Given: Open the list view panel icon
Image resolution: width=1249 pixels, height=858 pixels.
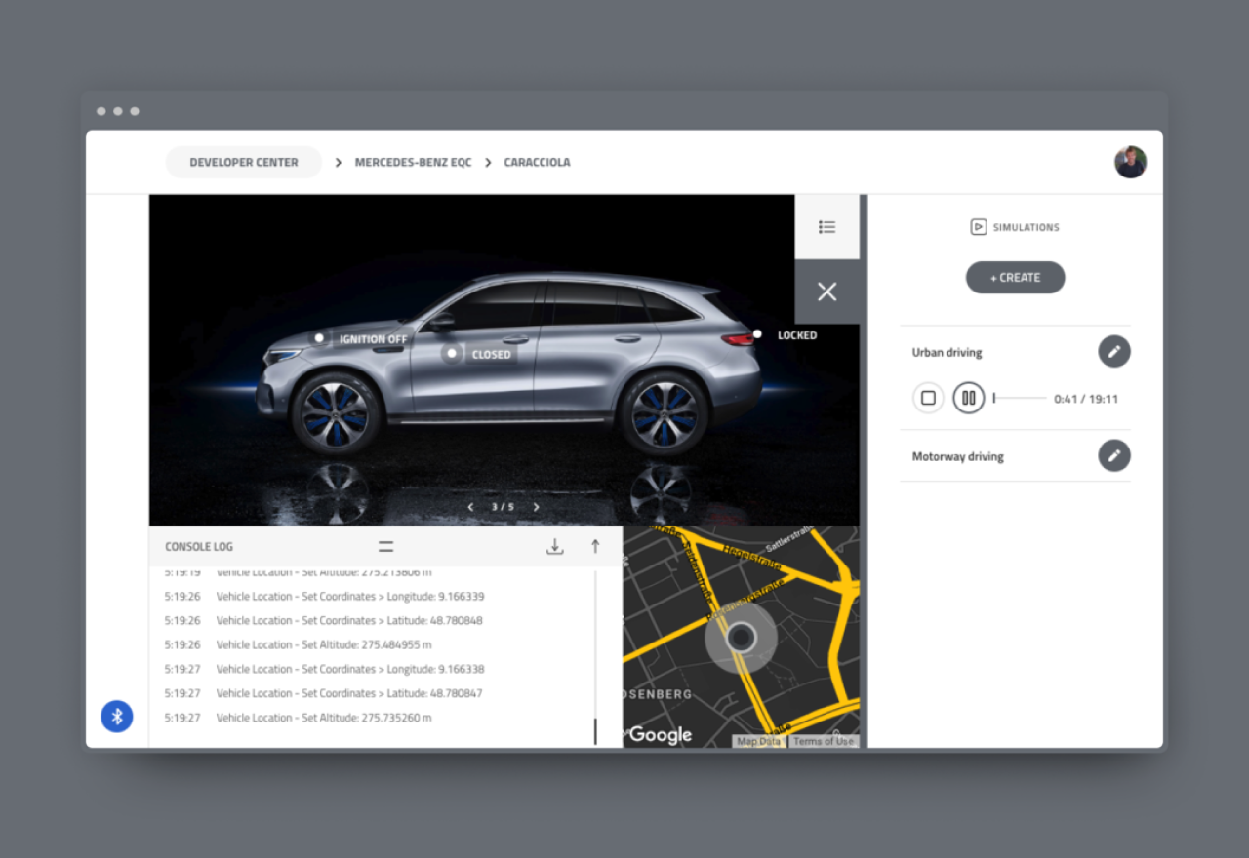Looking at the screenshot, I should pyautogui.click(x=827, y=227).
